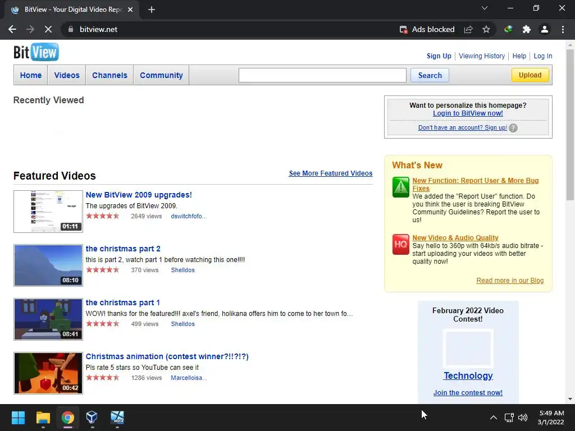This screenshot has height=431, width=575.
Task: Open Chrome three-dot menu
Action: 563,29
